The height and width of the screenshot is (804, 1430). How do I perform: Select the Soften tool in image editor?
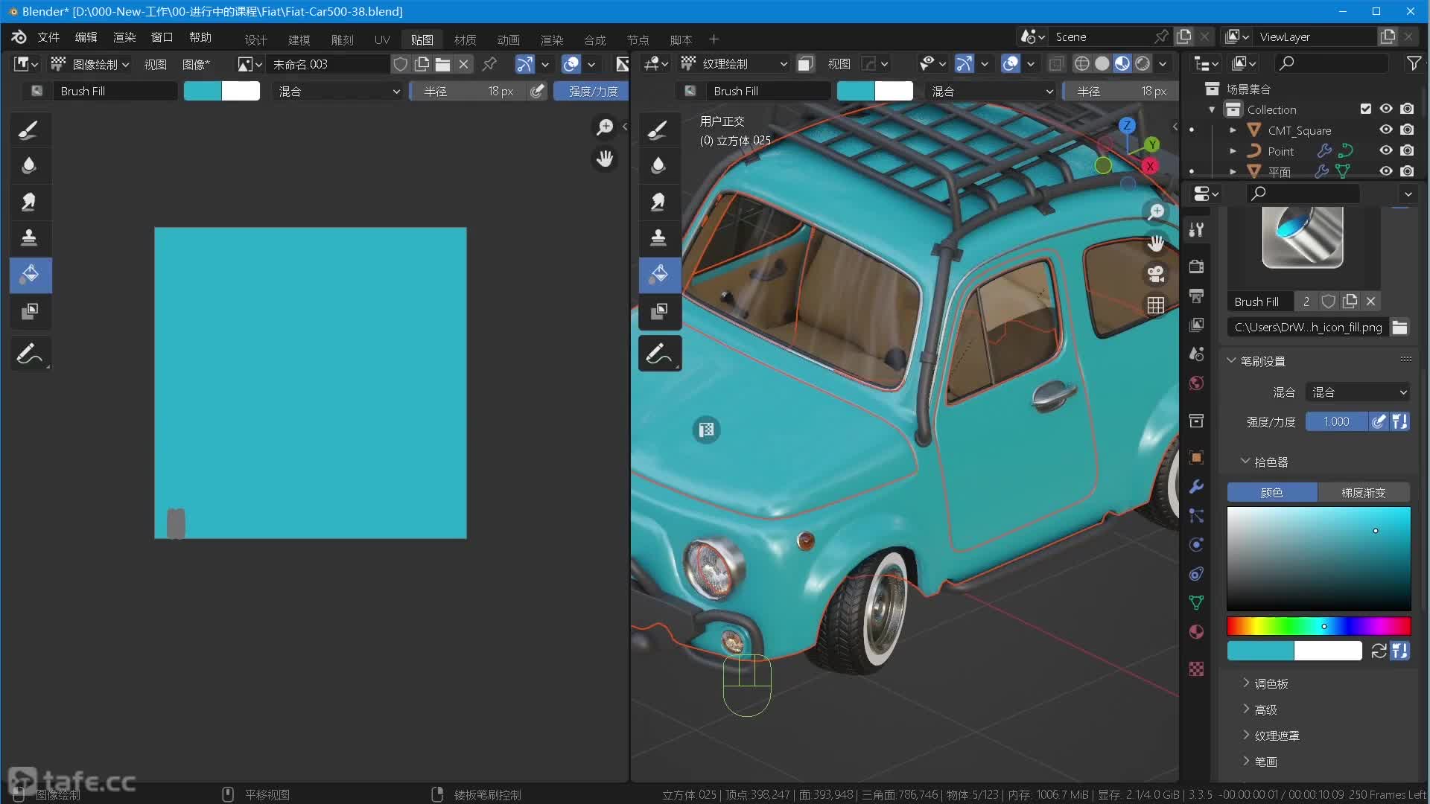click(x=30, y=165)
